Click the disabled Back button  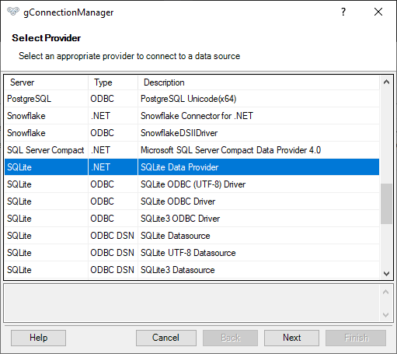pos(230,338)
